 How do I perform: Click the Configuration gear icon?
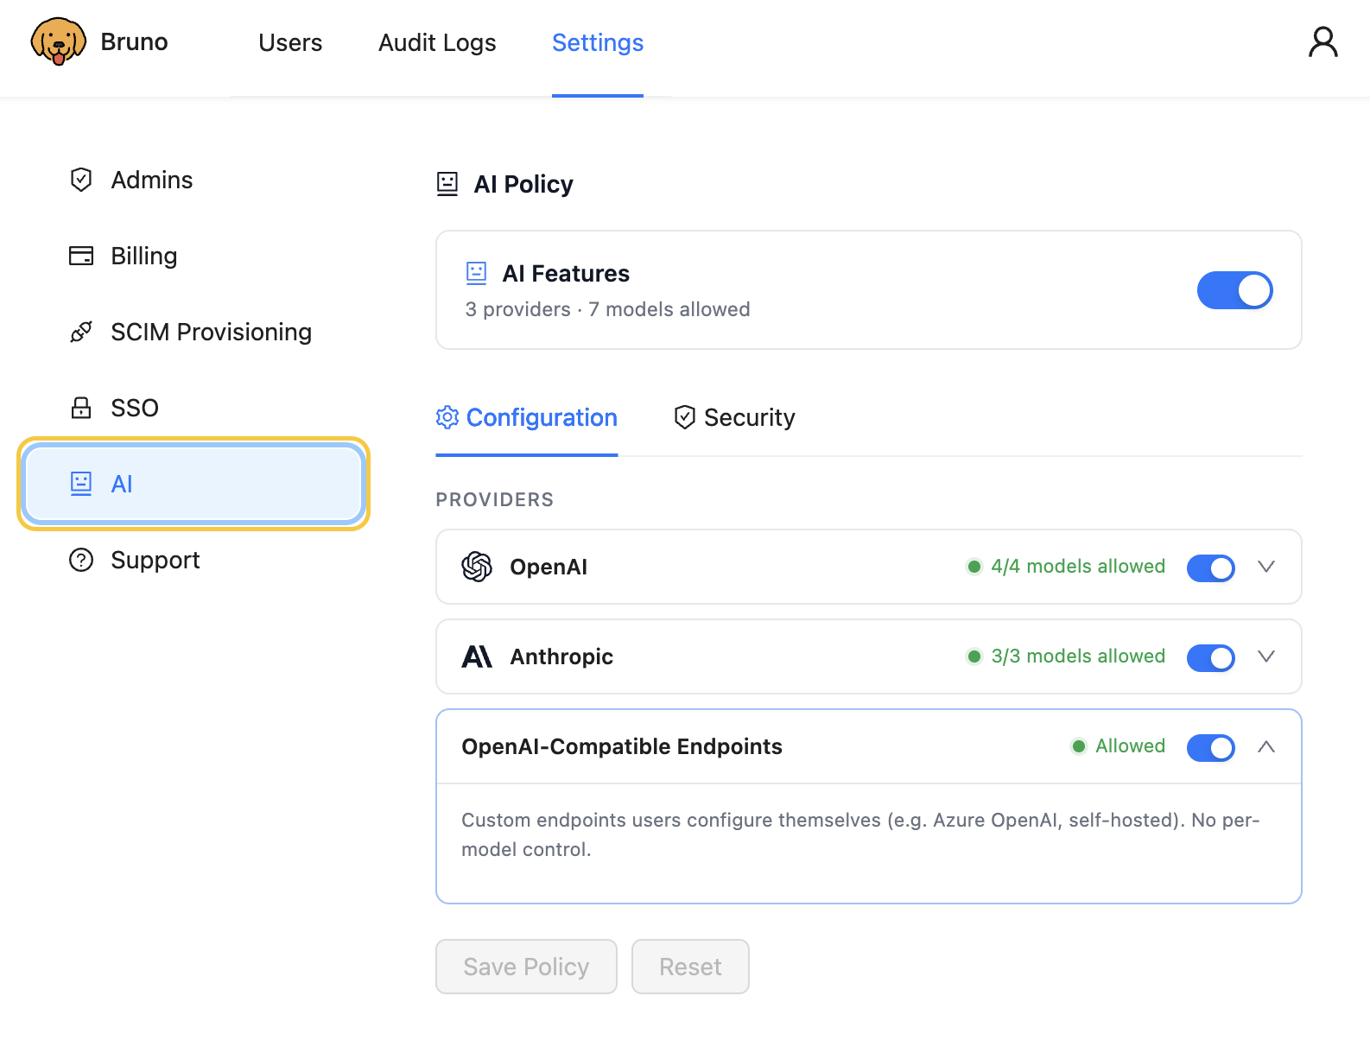[447, 417]
